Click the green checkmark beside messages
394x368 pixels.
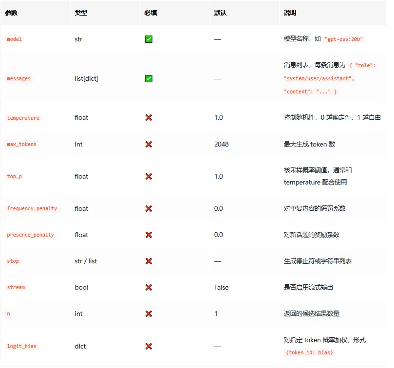(x=148, y=78)
